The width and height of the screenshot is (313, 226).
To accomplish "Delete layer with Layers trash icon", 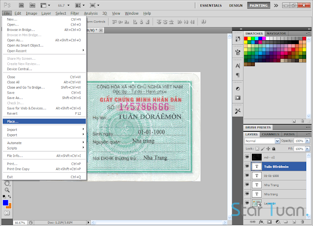I will pos(302,222).
